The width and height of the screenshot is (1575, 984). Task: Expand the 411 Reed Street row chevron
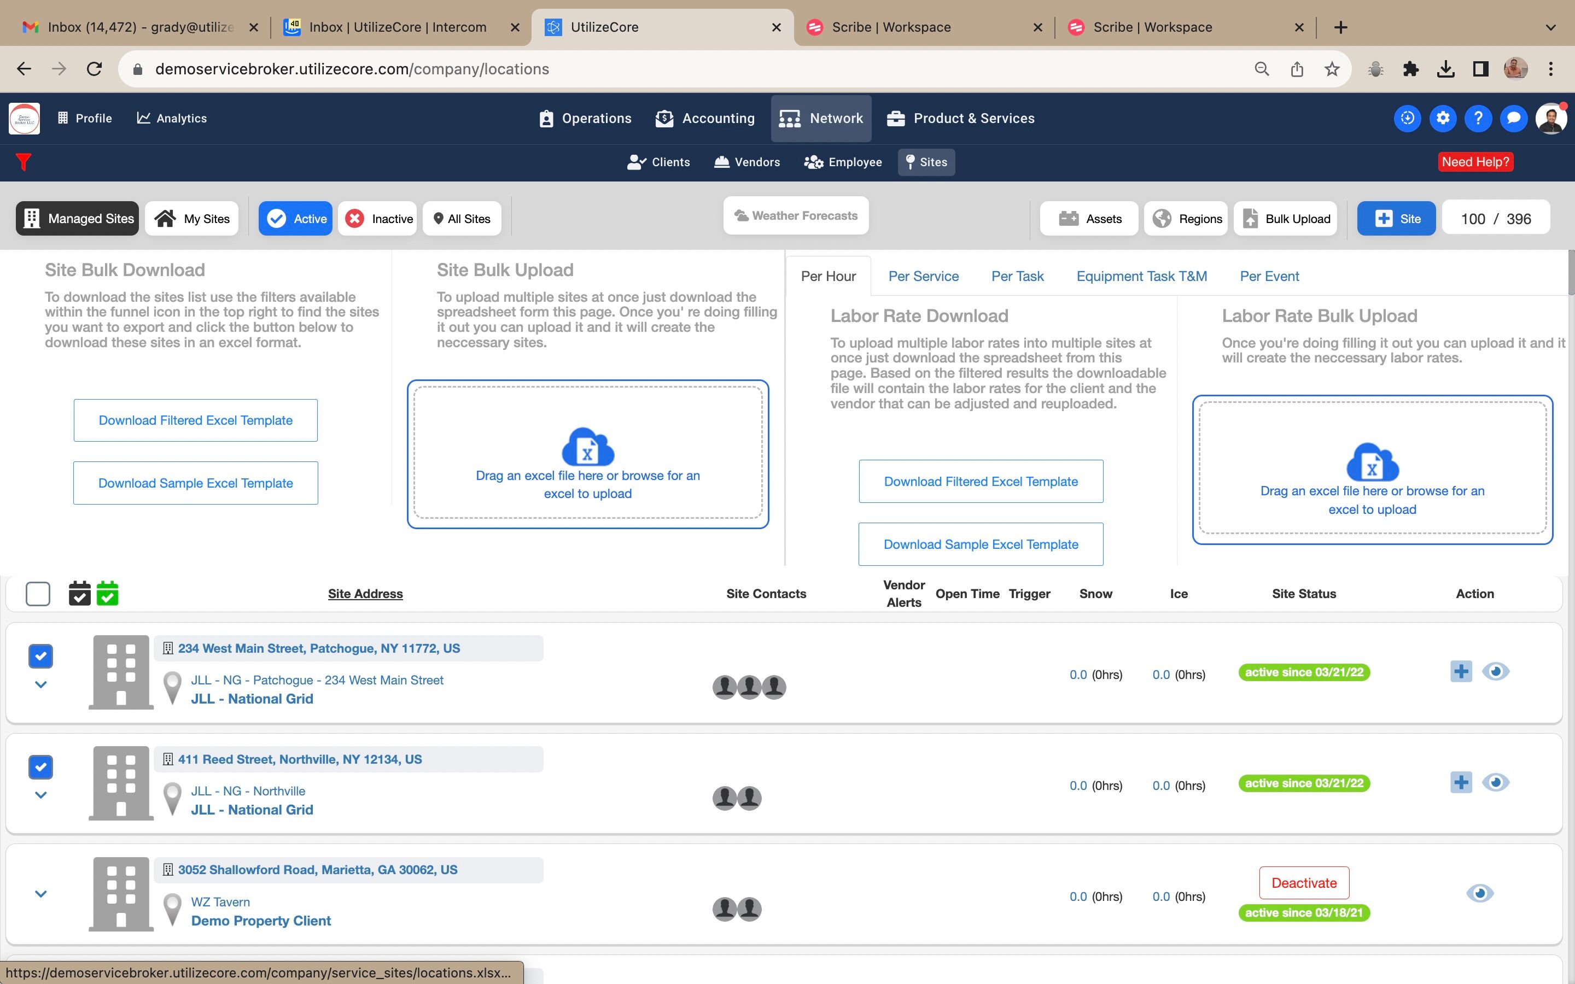click(40, 795)
